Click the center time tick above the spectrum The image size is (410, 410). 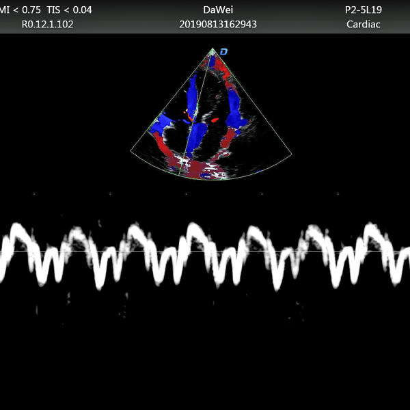186,194
